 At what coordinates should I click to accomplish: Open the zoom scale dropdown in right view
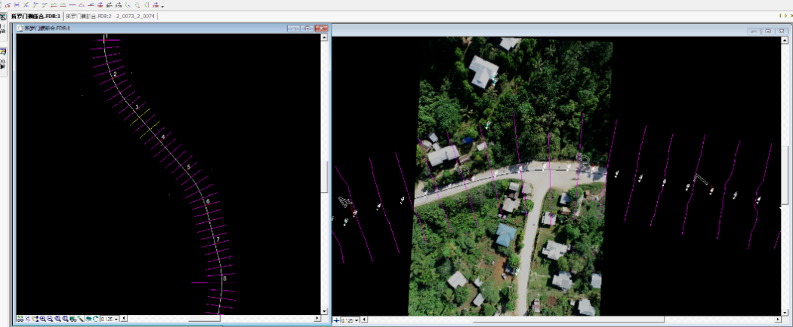coord(356,320)
